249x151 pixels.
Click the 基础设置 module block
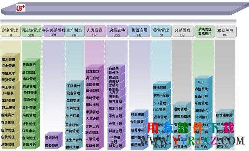tap(93, 145)
